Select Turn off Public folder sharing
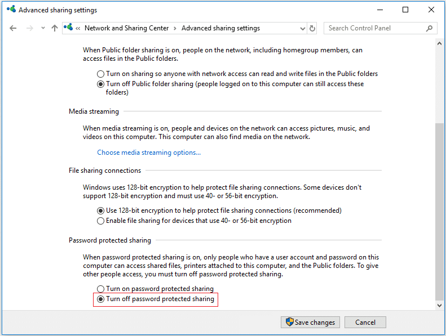The width and height of the screenshot is (446, 336). point(101,84)
